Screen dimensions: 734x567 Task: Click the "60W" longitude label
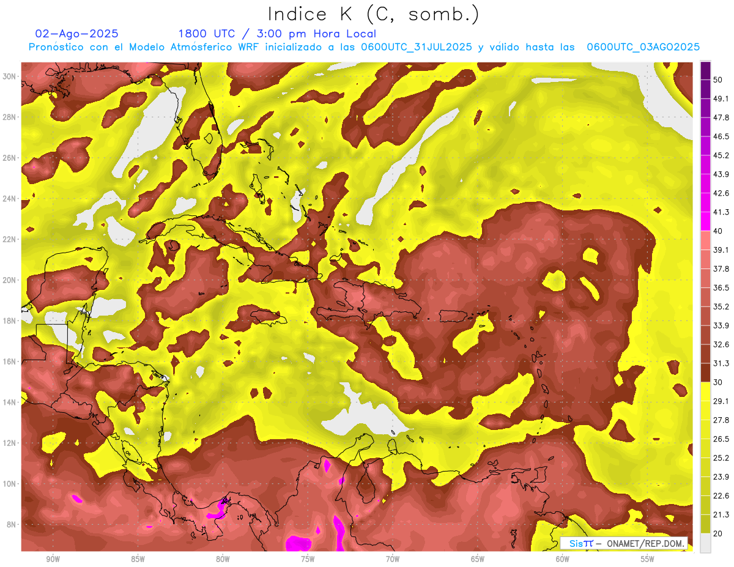click(x=563, y=559)
